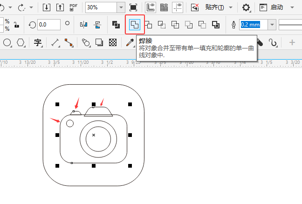
Task: Select the Connector tool
Action: 69,42
